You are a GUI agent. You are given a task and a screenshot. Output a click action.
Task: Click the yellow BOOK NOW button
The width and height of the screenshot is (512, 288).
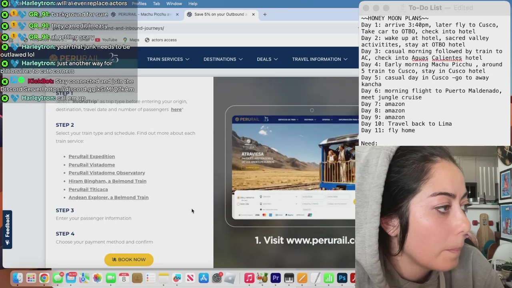(x=129, y=260)
